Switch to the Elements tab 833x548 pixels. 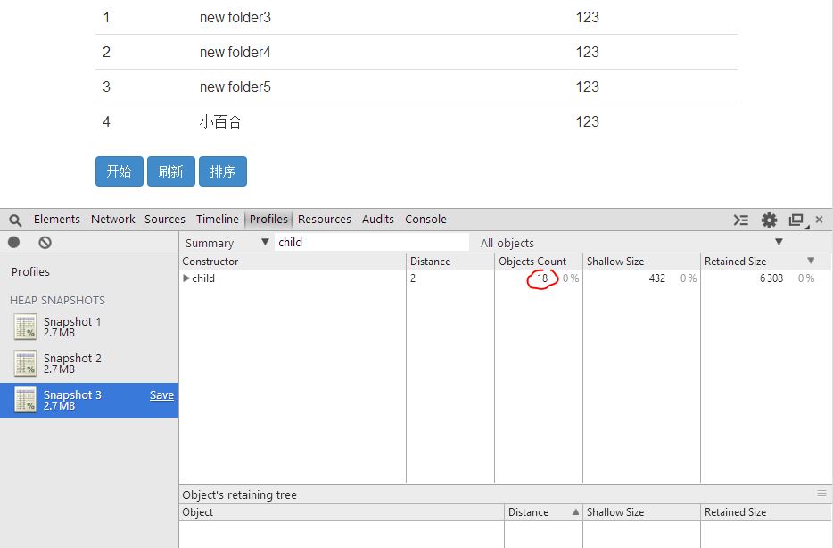pyautogui.click(x=57, y=220)
